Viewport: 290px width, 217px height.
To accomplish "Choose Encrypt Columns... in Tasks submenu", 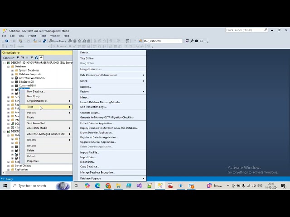I will [x=110, y=69].
